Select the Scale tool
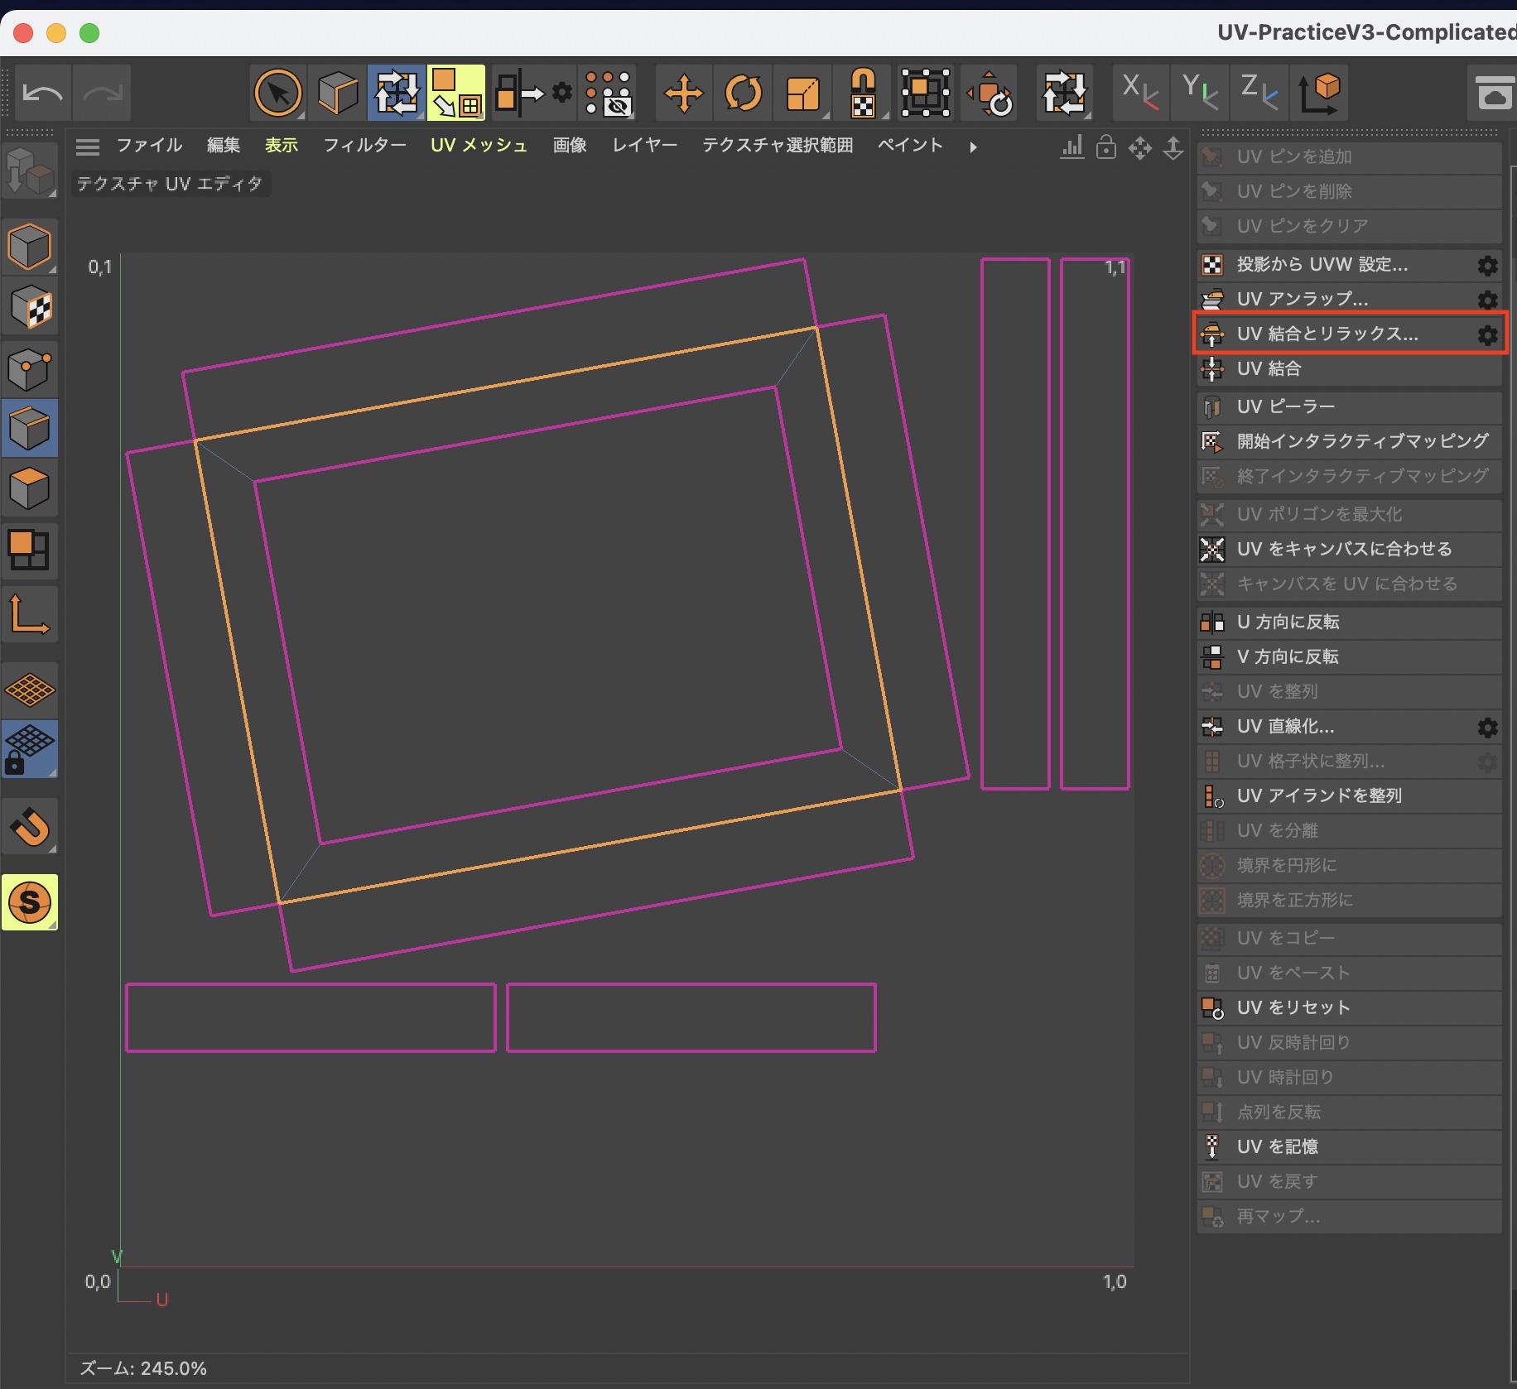 pos(802,93)
